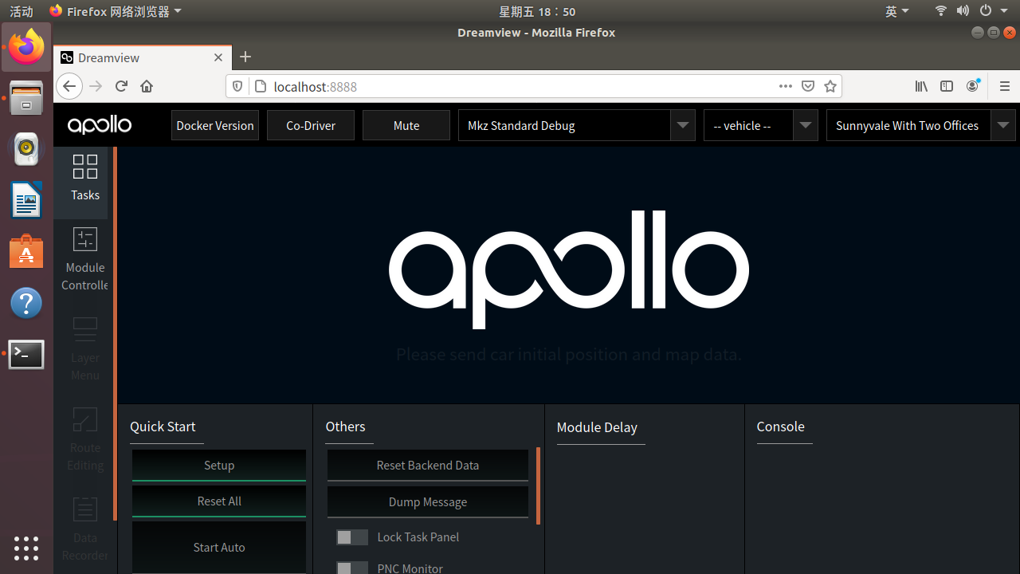Click Activities in the top bar
Screen dimensions: 1020x574
(x=22, y=11)
